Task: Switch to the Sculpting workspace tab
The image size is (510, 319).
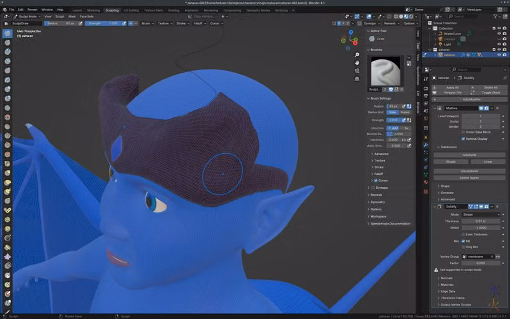Action: pyautogui.click(x=112, y=10)
